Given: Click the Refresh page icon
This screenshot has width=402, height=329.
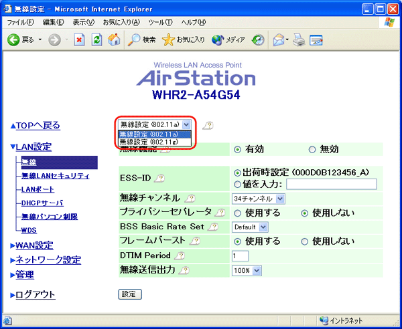Looking at the screenshot, I should click(97, 40).
